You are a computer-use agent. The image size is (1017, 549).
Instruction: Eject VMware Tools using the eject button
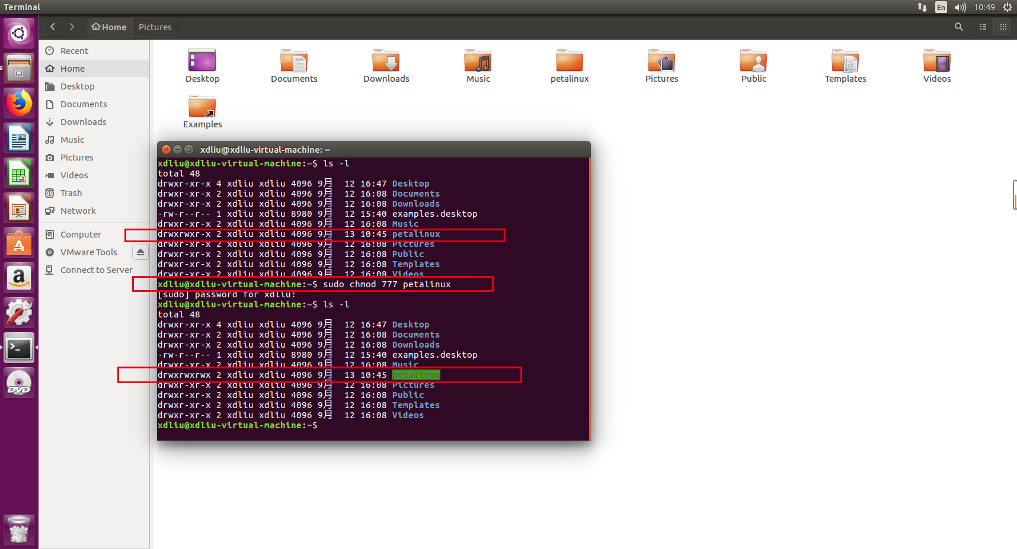[x=140, y=252]
